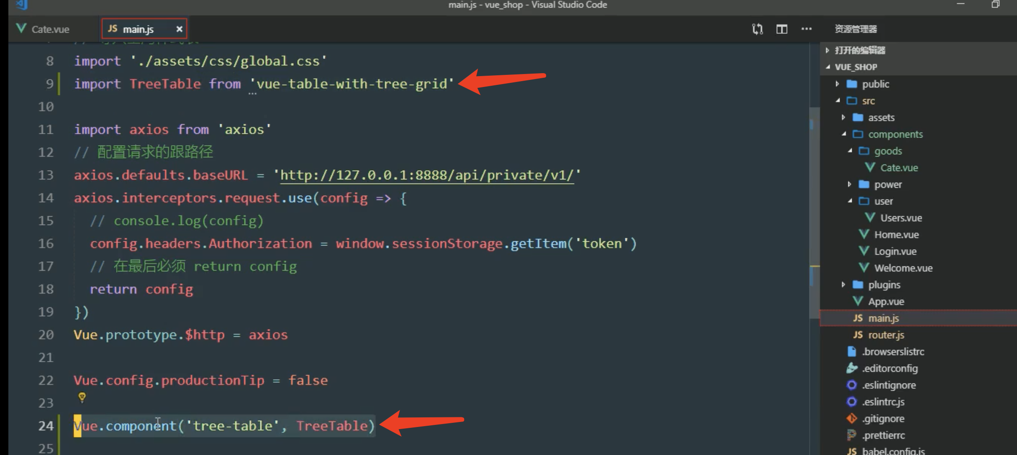Collapse the user folder arrow
The height and width of the screenshot is (455, 1017).
(x=850, y=201)
